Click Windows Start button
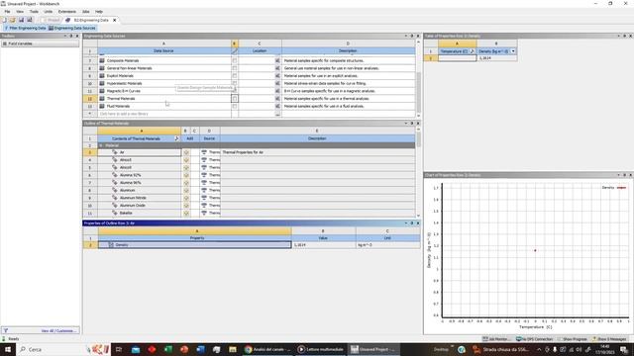 [x=8, y=349]
